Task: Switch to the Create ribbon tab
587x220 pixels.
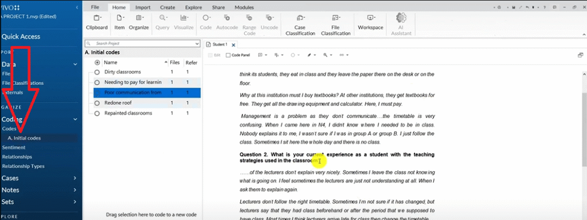Action: (167, 7)
